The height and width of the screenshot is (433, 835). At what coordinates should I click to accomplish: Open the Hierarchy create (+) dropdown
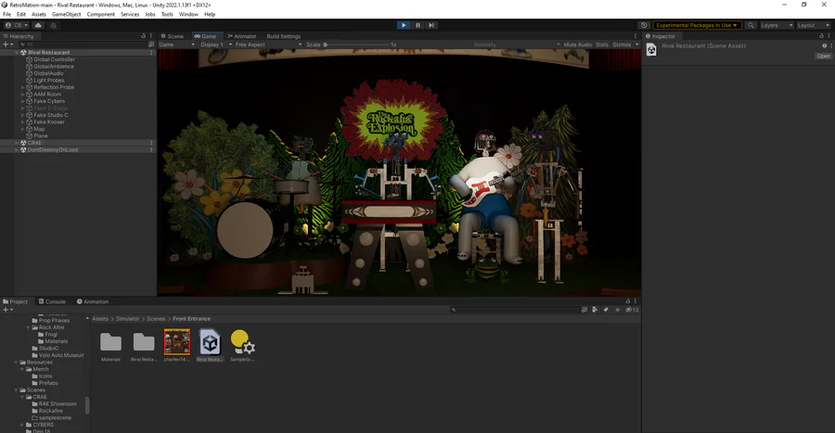pos(7,45)
